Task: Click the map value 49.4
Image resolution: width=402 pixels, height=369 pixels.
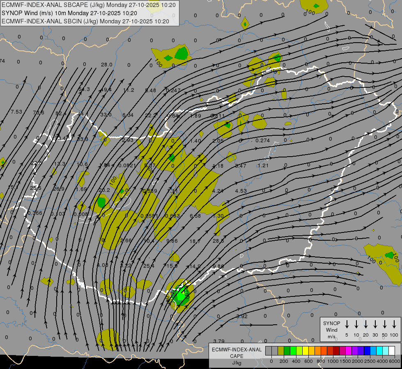Action: point(106,90)
